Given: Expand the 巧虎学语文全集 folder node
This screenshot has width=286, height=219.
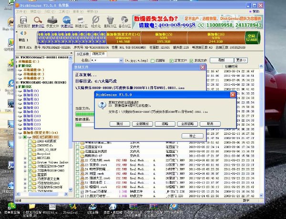Looking at the screenshot, I should pos(25,179).
